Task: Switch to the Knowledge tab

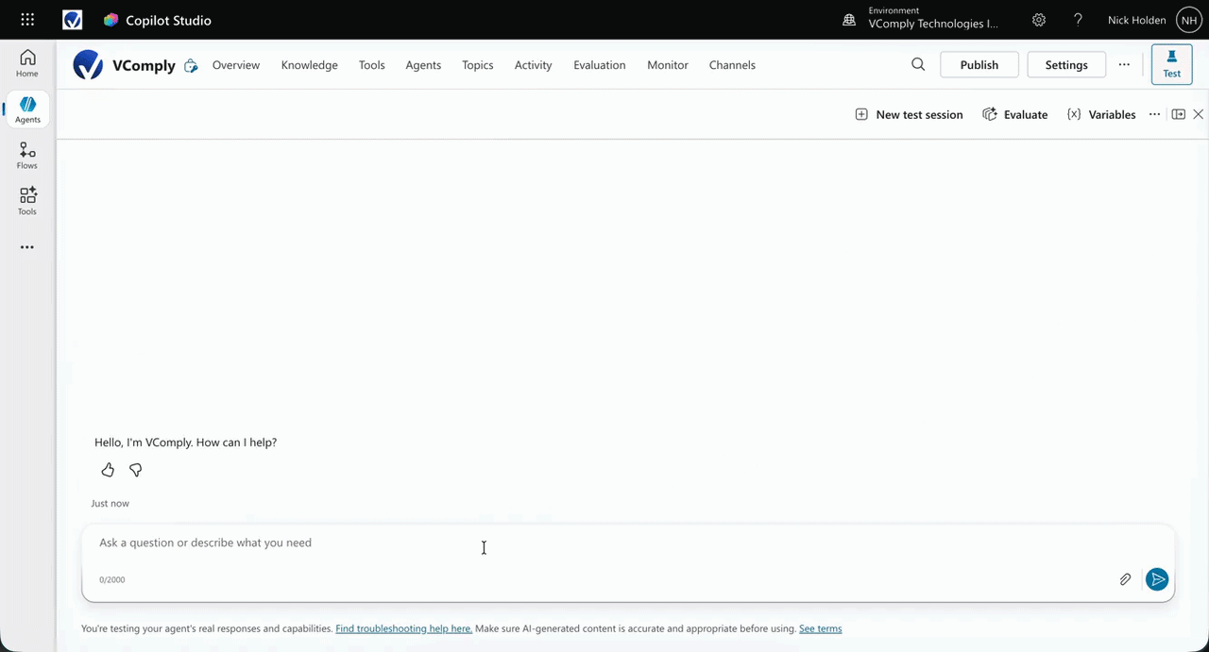Action: (310, 65)
